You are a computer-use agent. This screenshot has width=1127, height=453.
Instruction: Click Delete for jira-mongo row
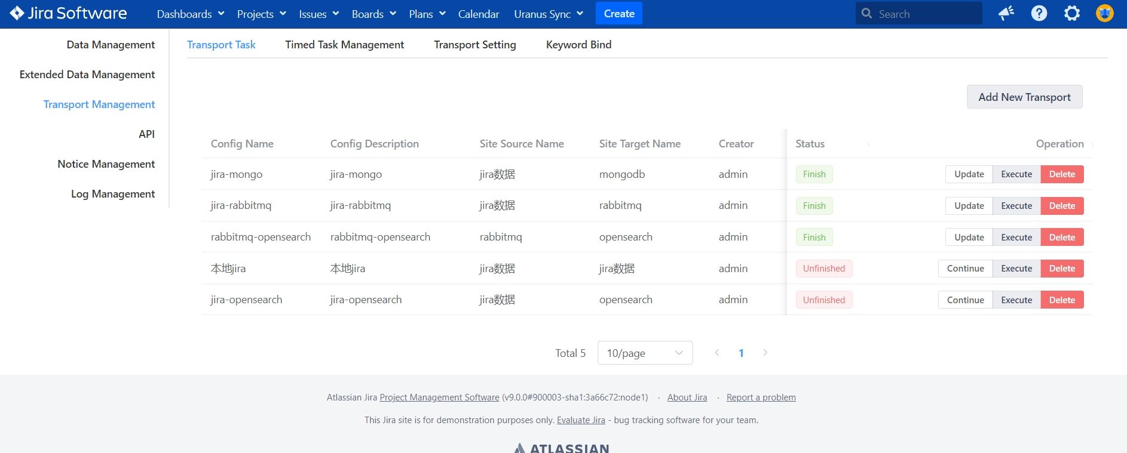(x=1062, y=174)
